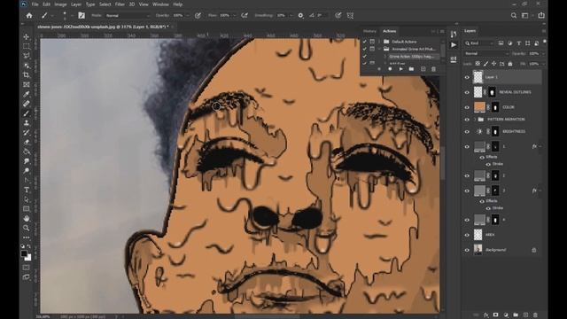The height and width of the screenshot is (319, 567).
Task: Click lock transparent pixels icon
Action: pyautogui.click(x=478, y=64)
